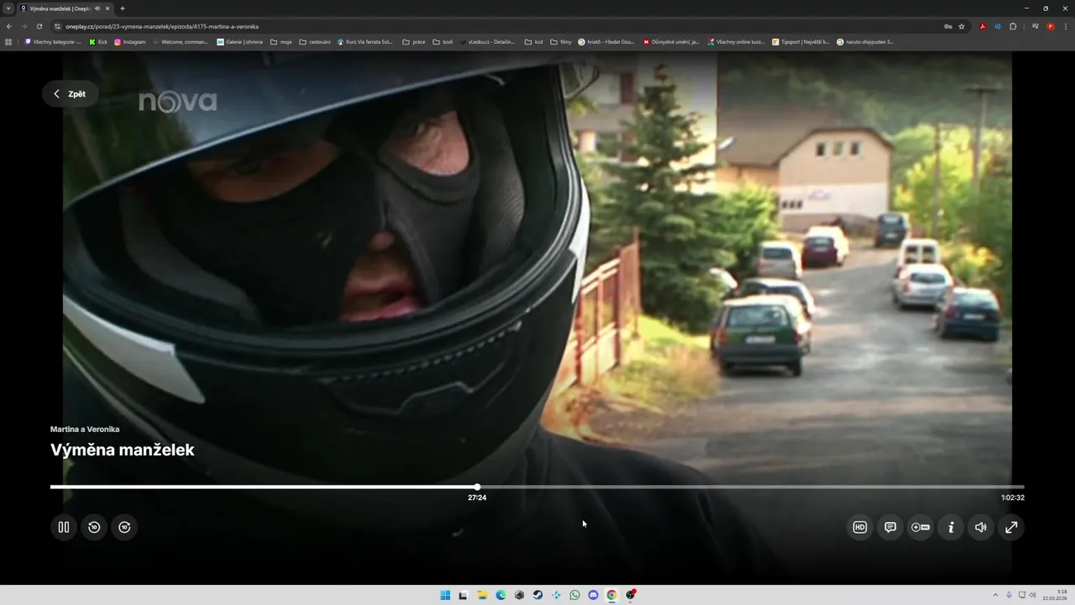The width and height of the screenshot is (1075, 605).
Task: Open the hnlatö - Hledat Google bookmark
Action: [606, 41]
